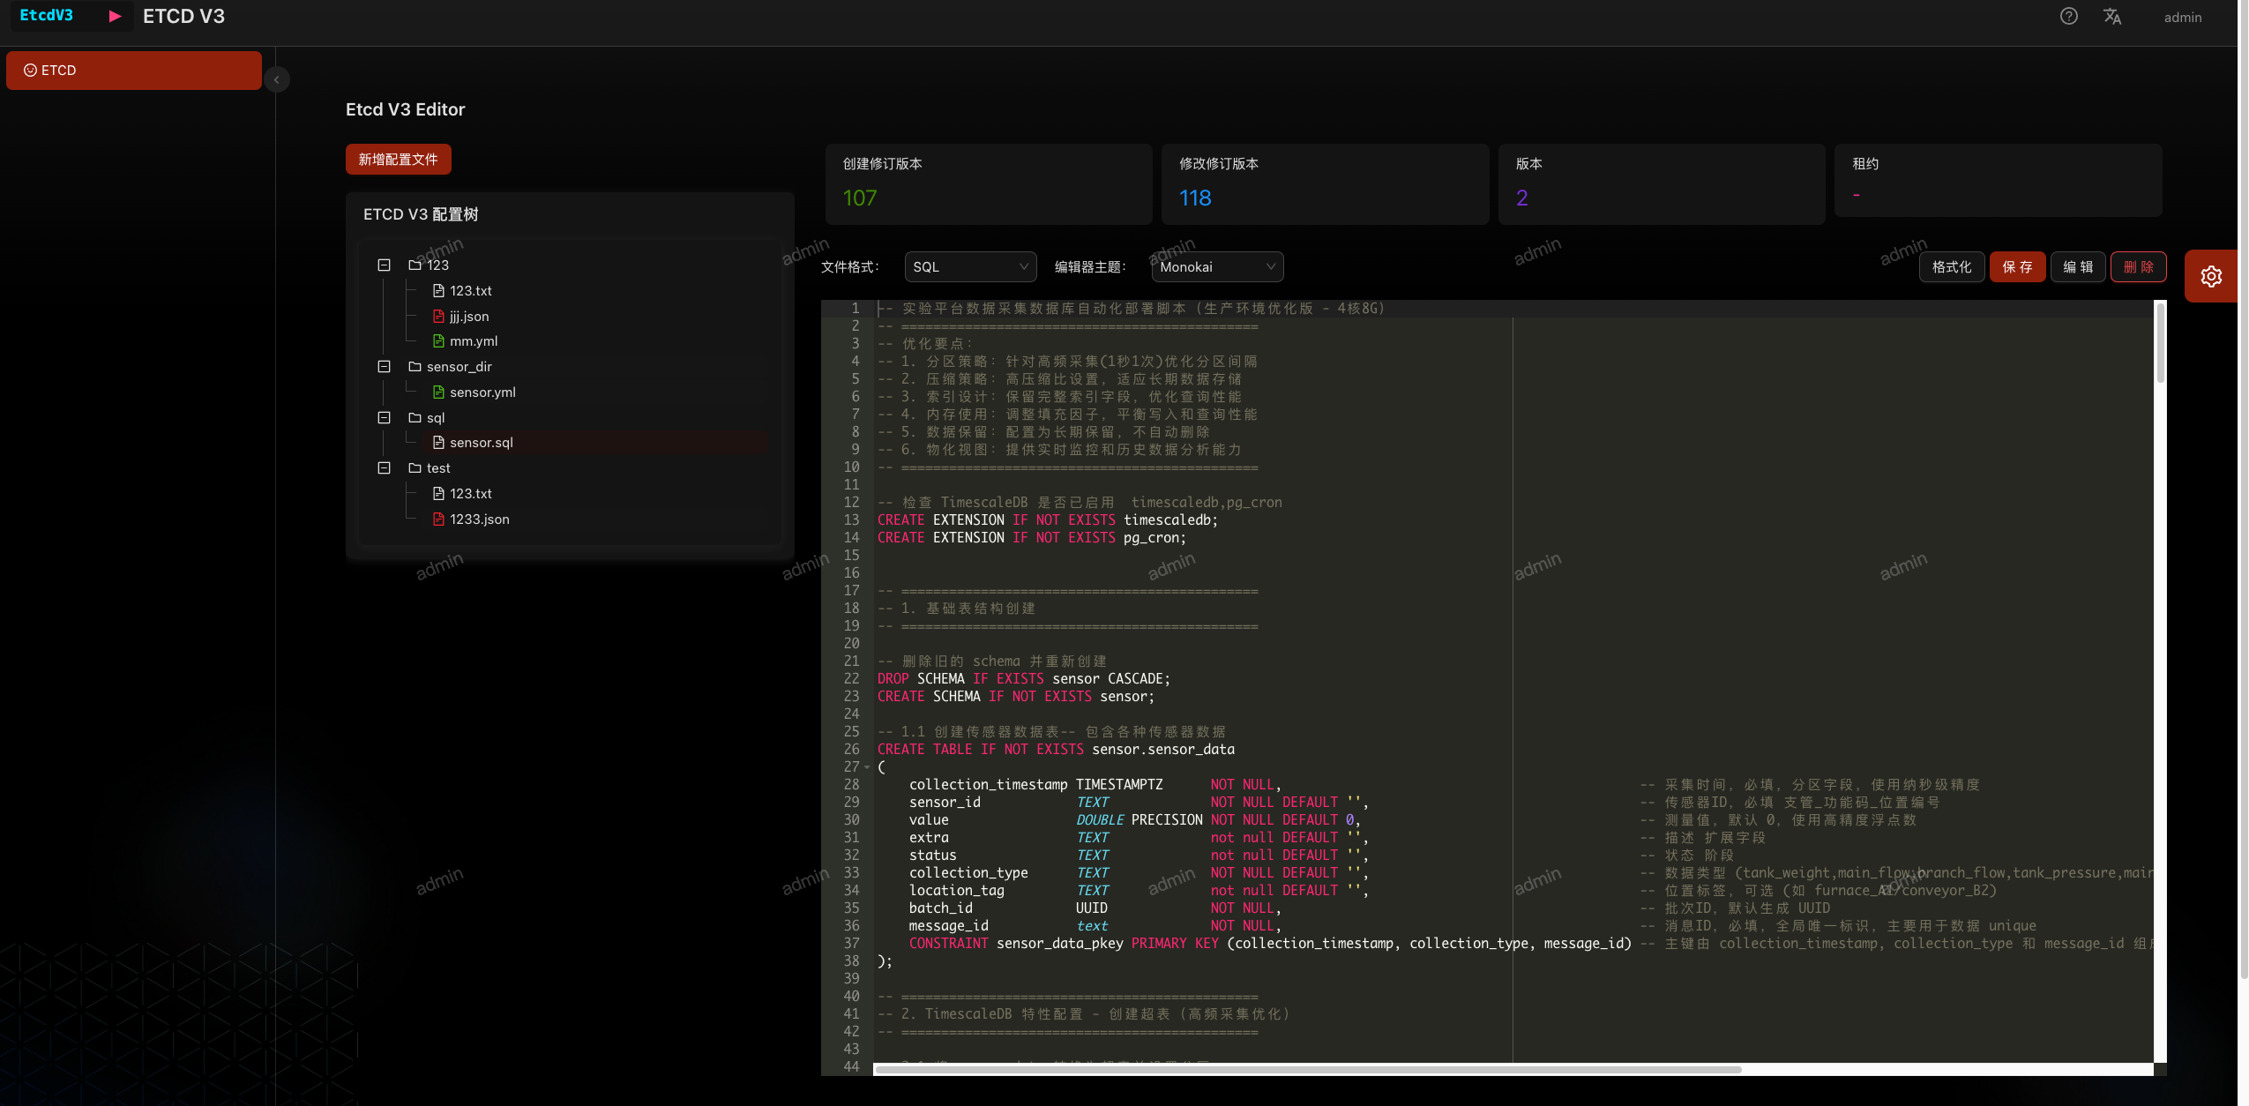Collapse the left sidebar arrow
The width and height of the screenshot is (2249, 1106).
(x=276, y=79)
